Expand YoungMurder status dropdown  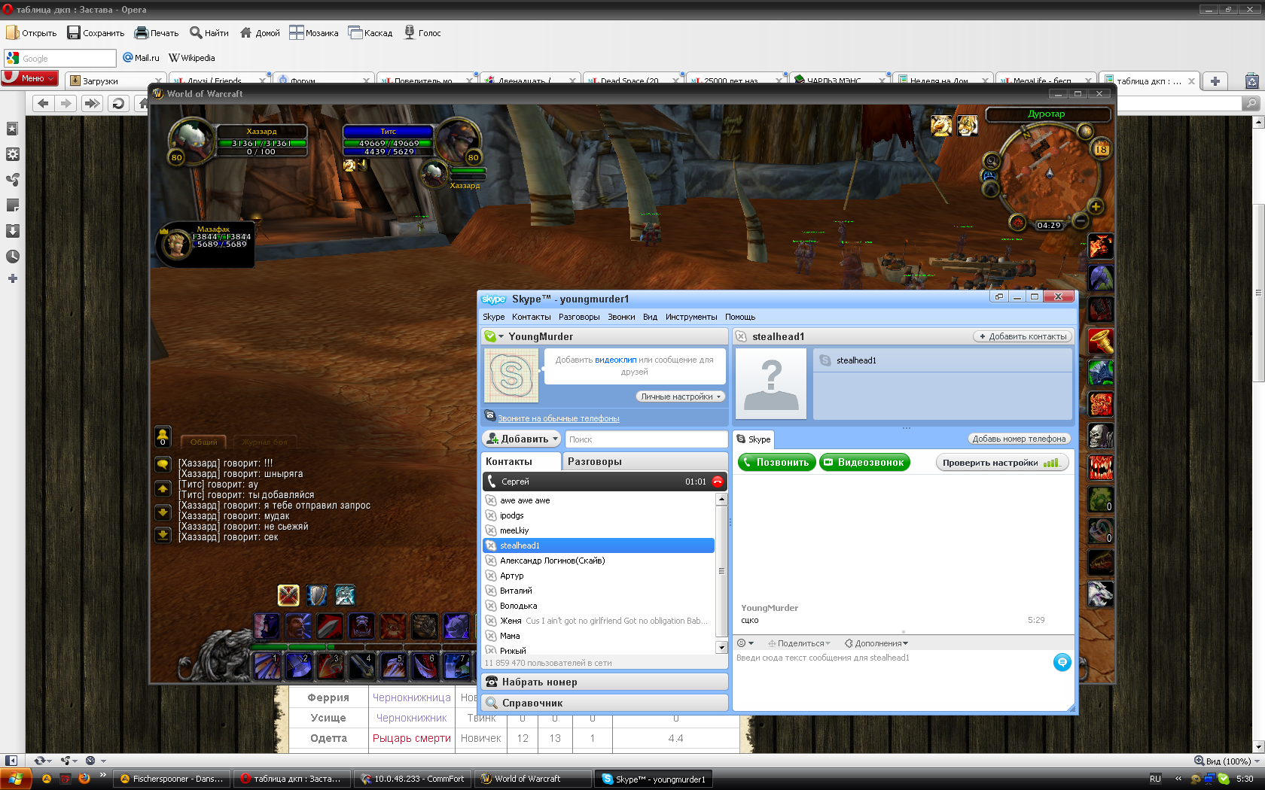point(501,336)
